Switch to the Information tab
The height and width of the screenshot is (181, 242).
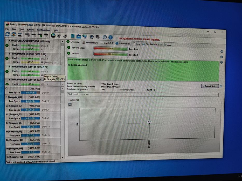click(x=123, y=43)
